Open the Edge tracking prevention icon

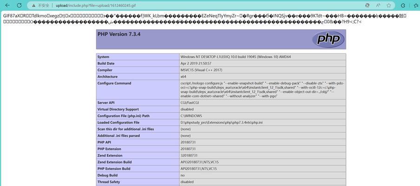(368, 6)
